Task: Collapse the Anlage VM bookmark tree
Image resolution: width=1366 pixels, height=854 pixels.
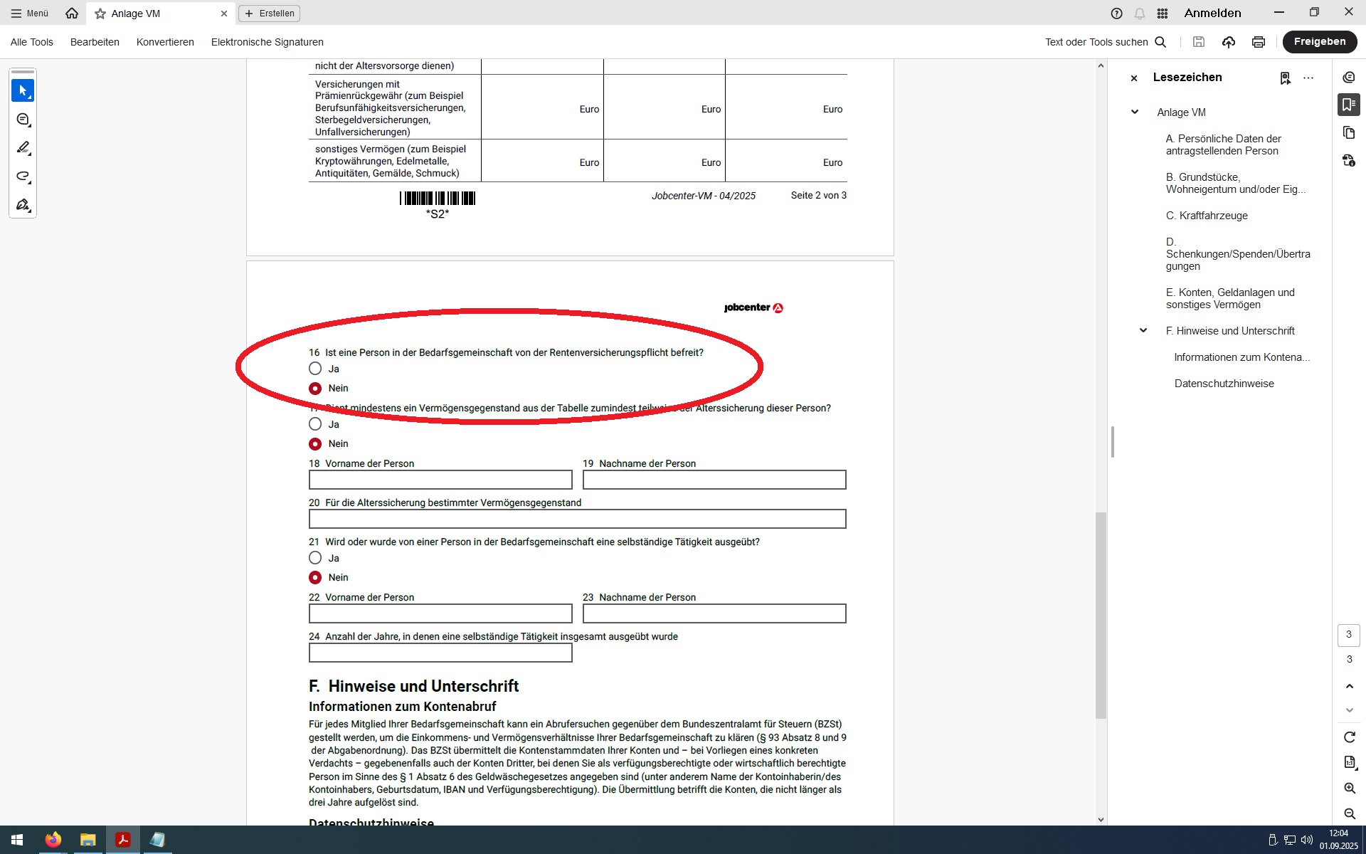Action: (x=1135, y=112)
